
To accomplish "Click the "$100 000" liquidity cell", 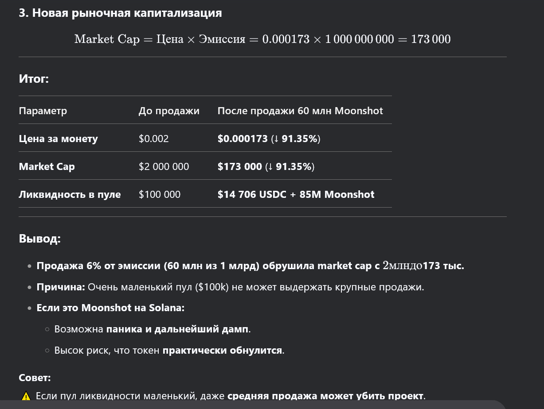I will [159, 194].
